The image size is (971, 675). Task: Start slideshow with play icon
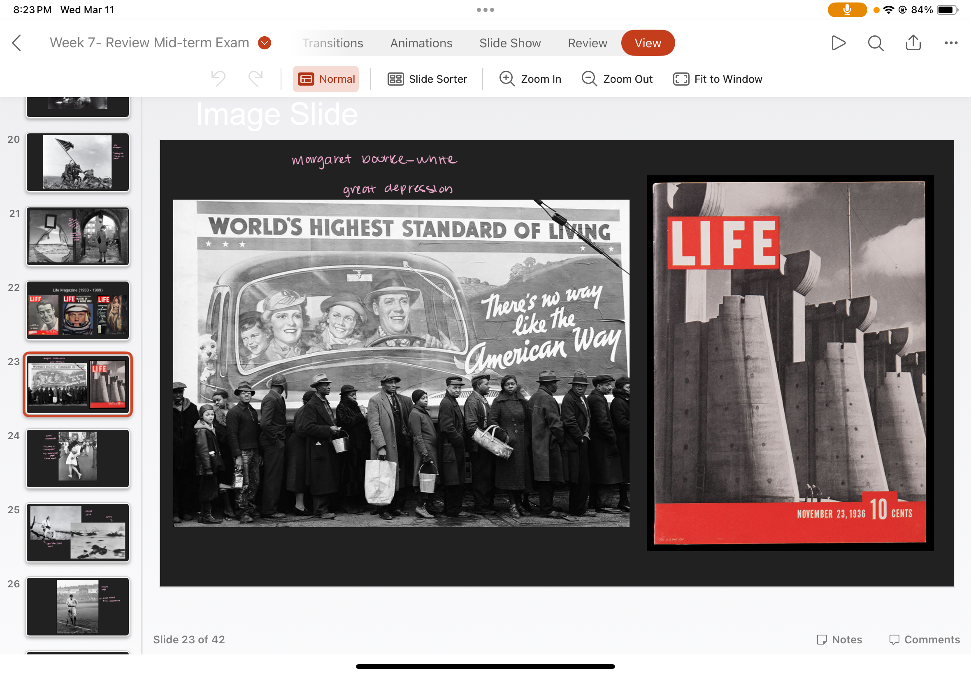(838, 43)
